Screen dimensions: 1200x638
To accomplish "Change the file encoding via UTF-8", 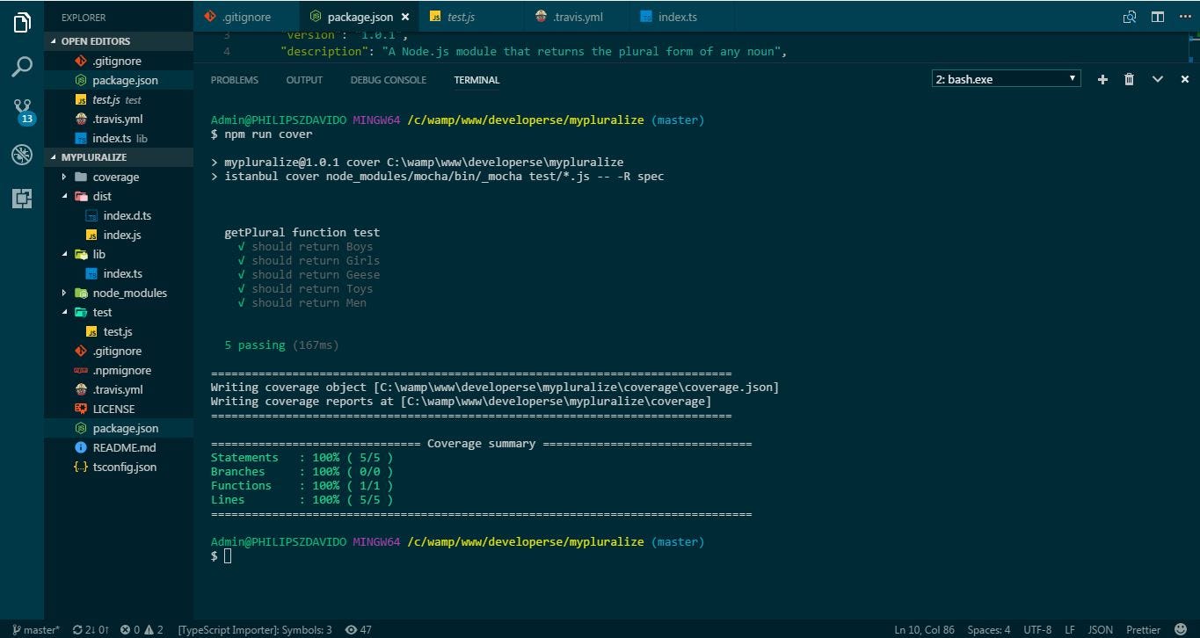I will click(x=1037, y=629).
